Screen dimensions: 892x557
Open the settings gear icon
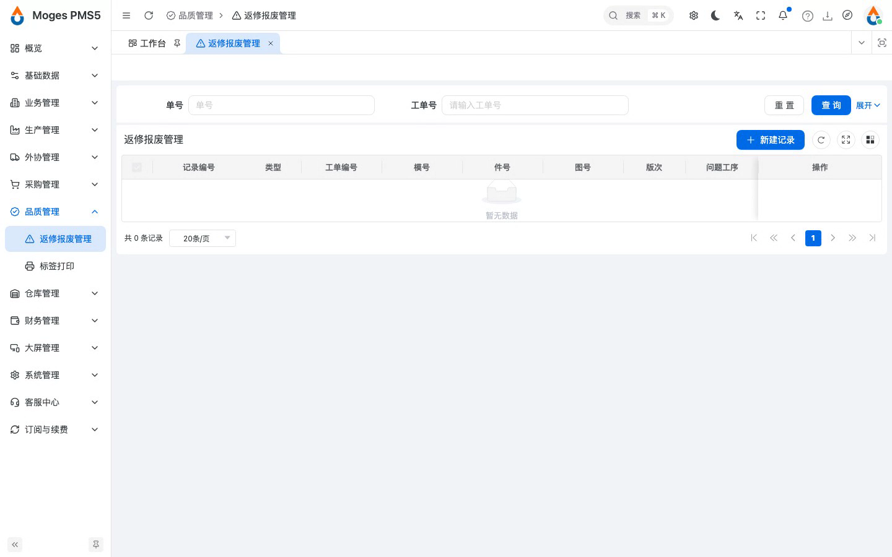[x=694, y=15]
